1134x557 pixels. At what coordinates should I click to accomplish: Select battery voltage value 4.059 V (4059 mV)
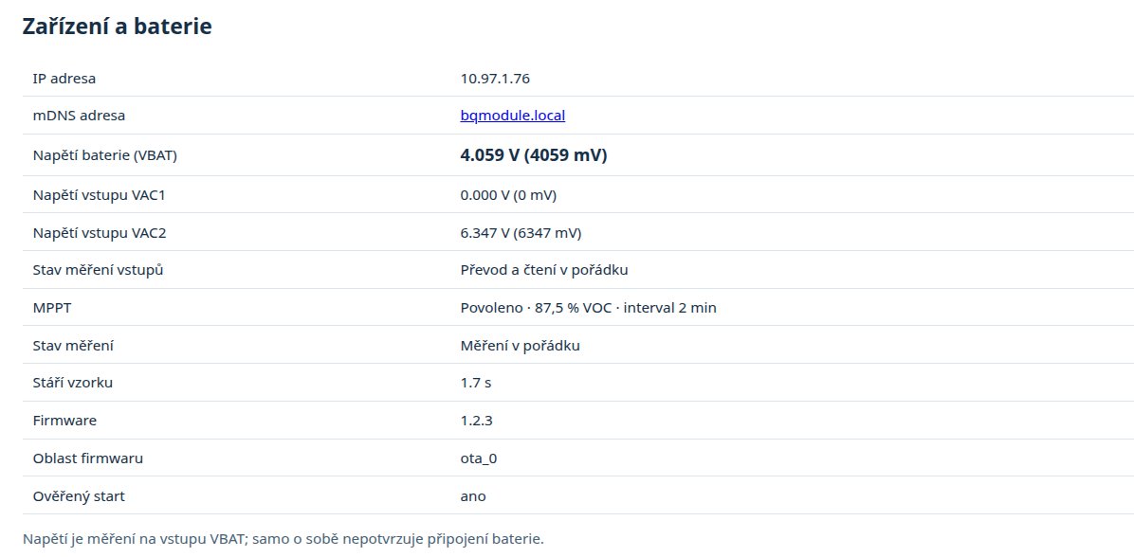[534, 155]
